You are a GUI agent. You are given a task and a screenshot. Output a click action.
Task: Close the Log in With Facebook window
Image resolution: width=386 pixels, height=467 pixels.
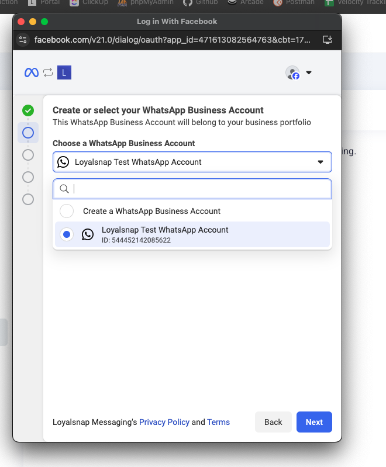pos(21,22)
